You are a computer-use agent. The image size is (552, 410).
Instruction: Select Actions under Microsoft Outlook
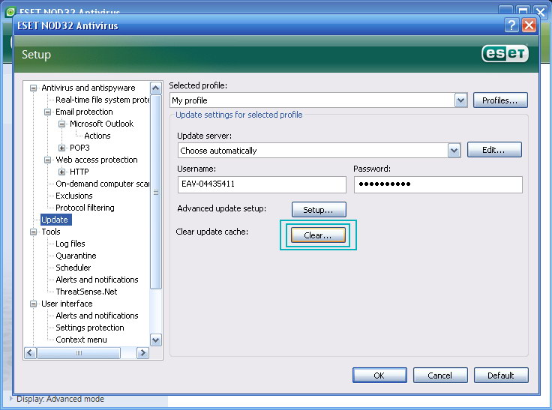pyautogui.click(x=97, y=136)
